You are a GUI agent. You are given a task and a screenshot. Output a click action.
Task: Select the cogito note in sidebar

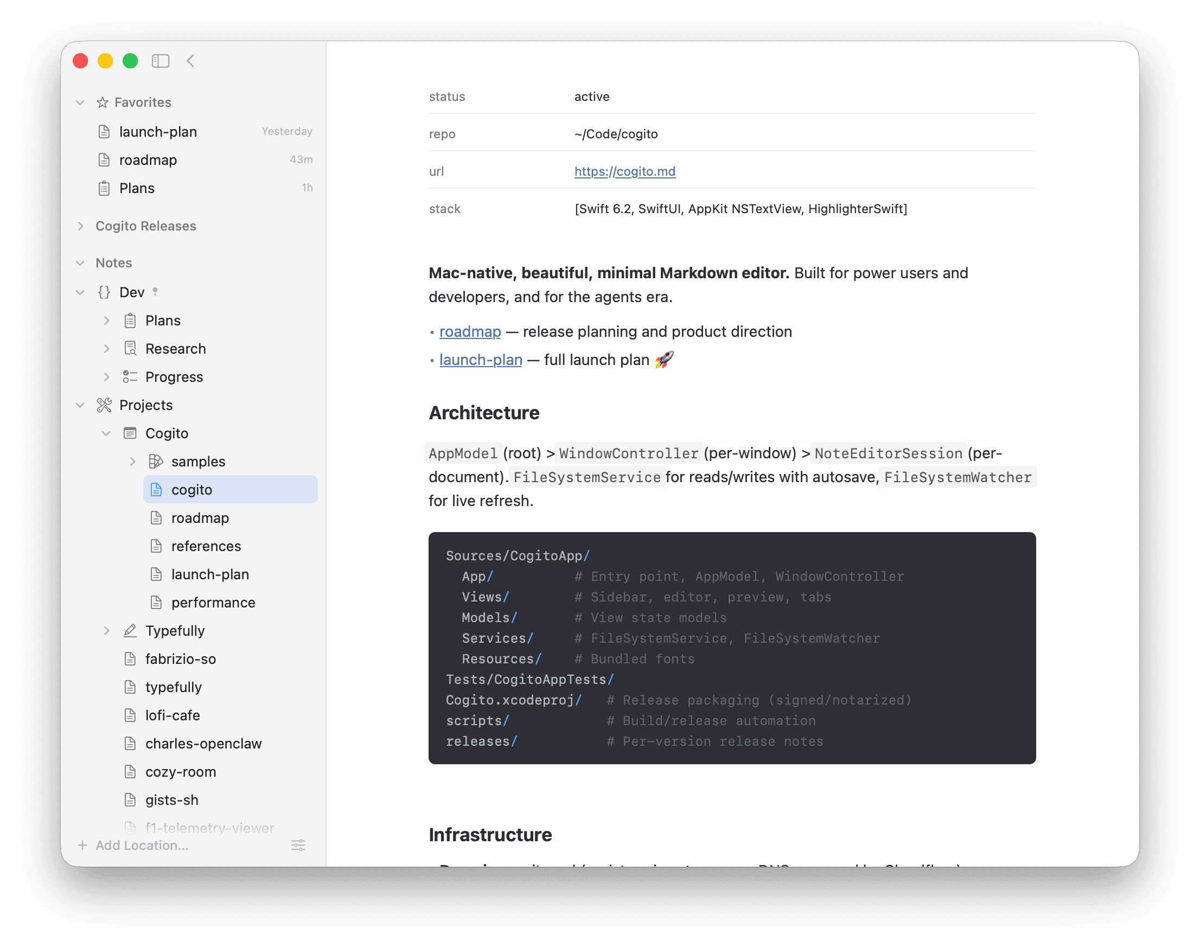(x=231, y=490)
